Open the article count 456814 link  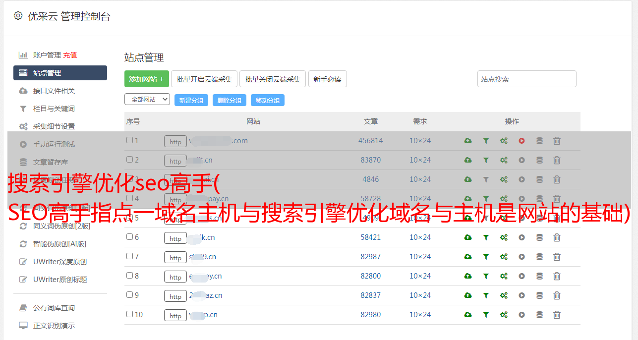371,141
